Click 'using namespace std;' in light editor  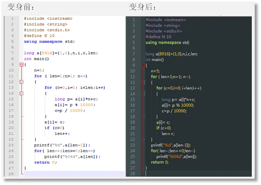pyautogui.click(x=49, y=41)
